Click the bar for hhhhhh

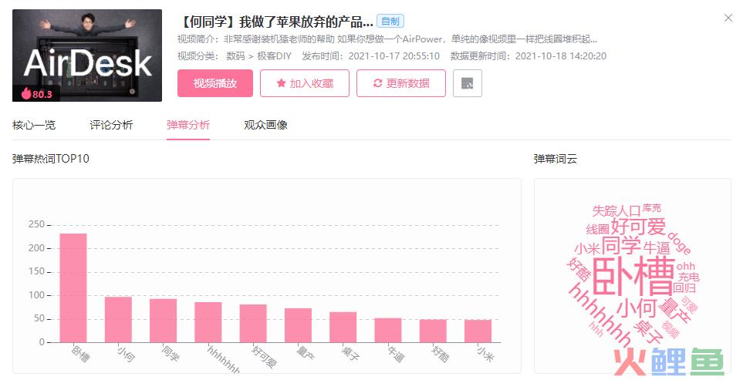click(208, 322)
